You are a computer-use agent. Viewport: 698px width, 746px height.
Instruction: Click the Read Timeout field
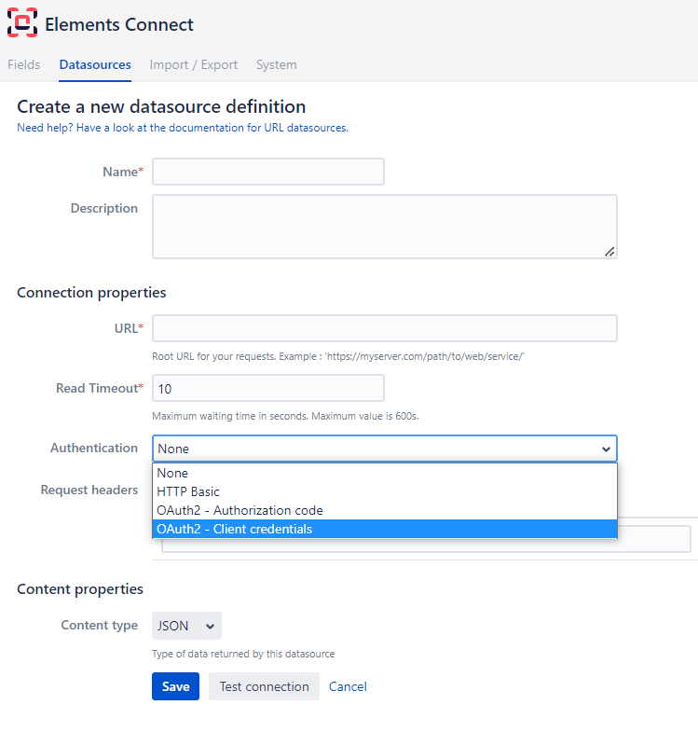coord(268,388)
